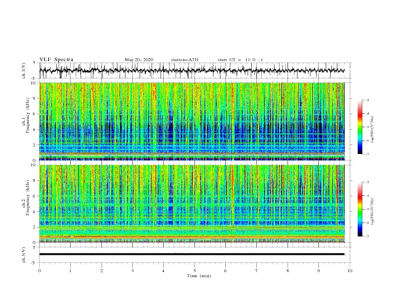Click the log(PSD) label beside ch.2 colorbar
The height and width of the screenshot is (304, 394).
click(373, 212)
